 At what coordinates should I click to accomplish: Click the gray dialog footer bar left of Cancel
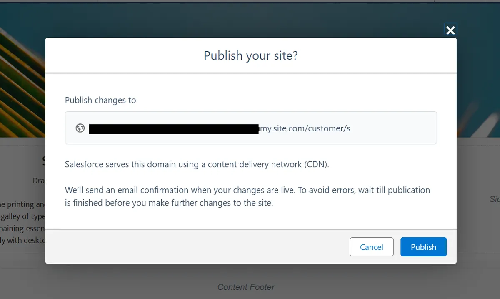pos(196,247)
